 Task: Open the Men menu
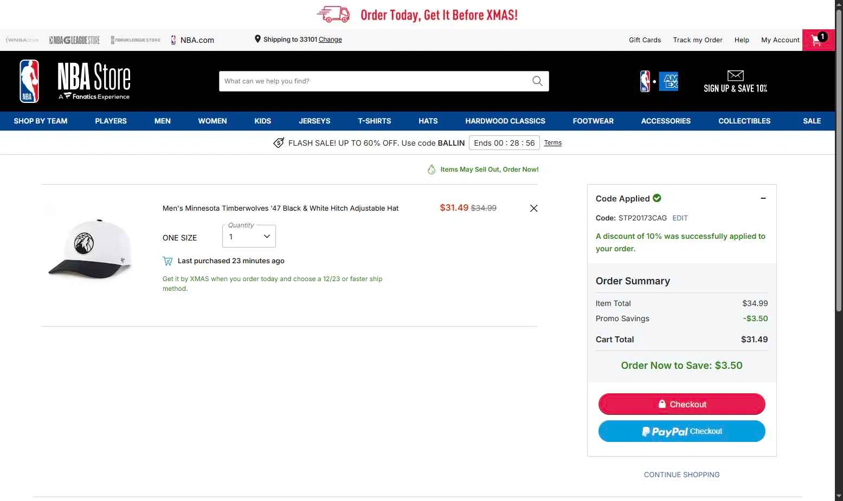[162, 121]
